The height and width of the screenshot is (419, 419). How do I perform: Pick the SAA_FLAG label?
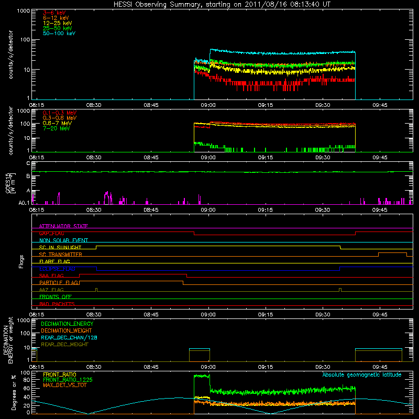coord(51,275)
